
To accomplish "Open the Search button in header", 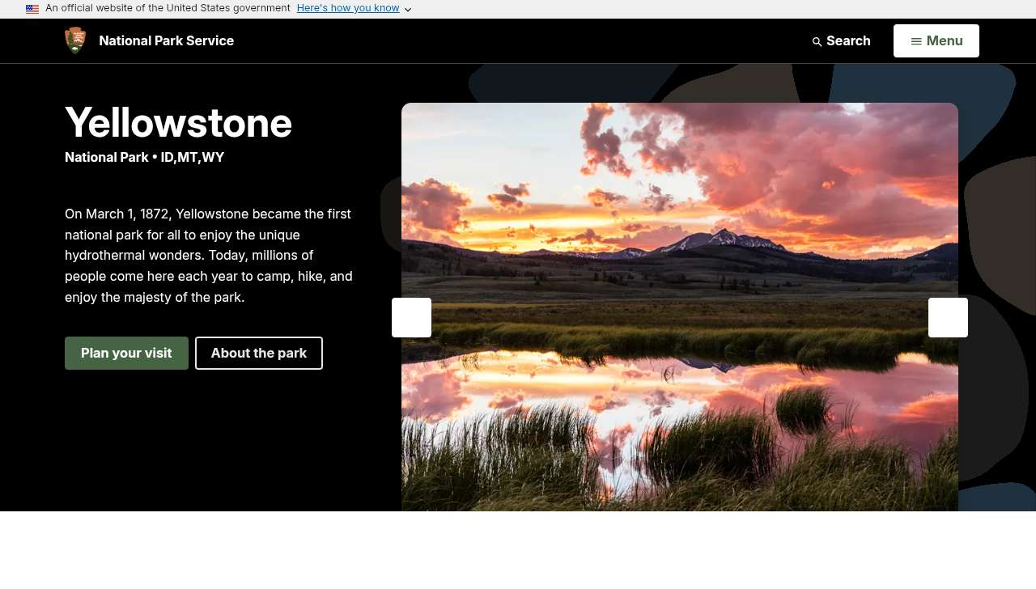I will tap(842, 40).
